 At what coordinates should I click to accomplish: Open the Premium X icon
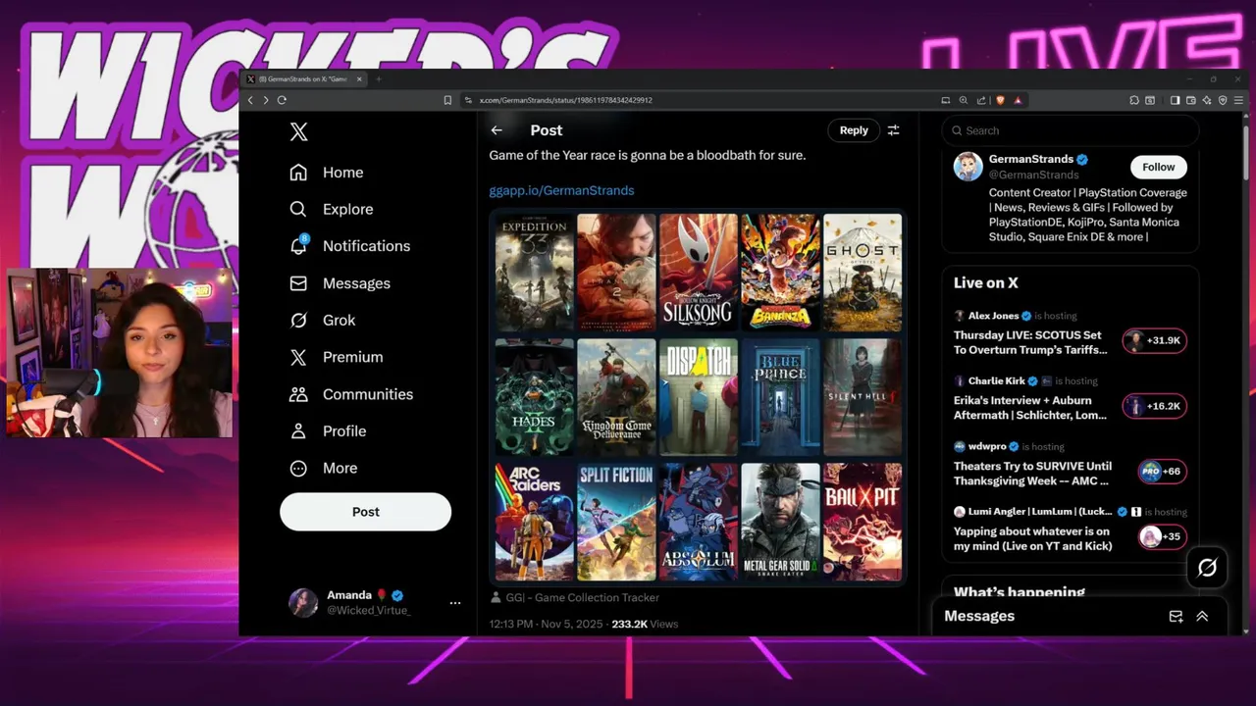298,357
